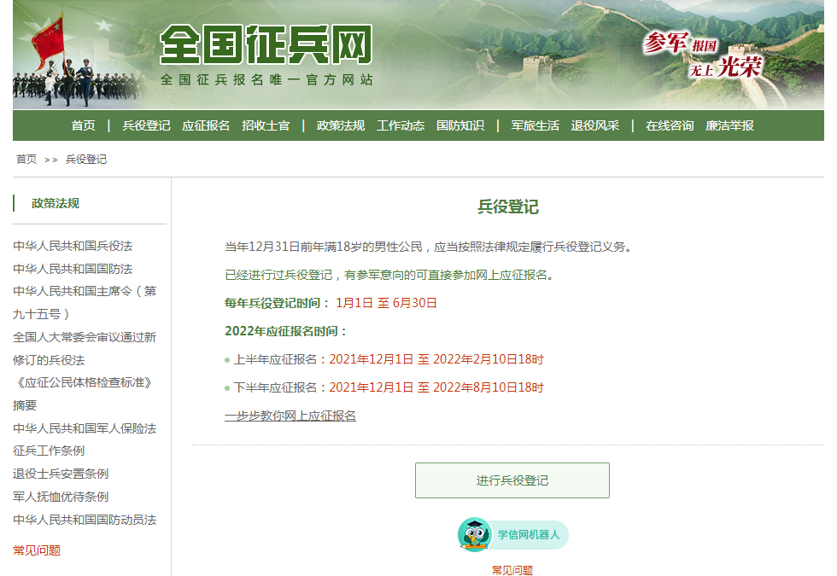The image size is (837, 576).
Task: Open 招收士官 navigation item
Action: click(x=266, y=126)
